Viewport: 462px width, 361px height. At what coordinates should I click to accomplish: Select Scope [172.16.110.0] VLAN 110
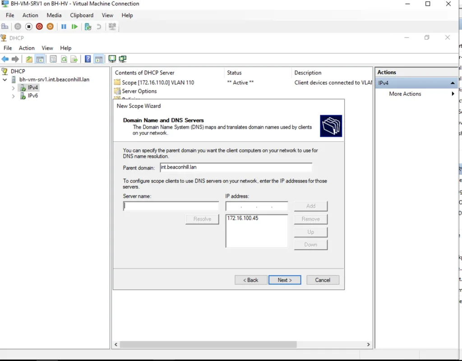click(158, 83)
